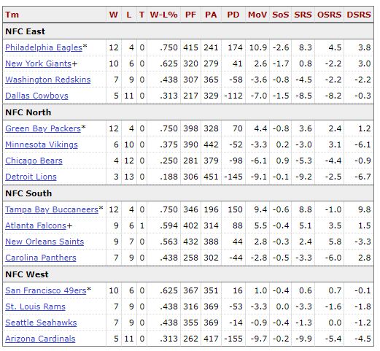Click Cowboys' OSRS value -8.2
The height and width of the screenshot is (351, 380).
pyautogui.click(x=333, y=96)
